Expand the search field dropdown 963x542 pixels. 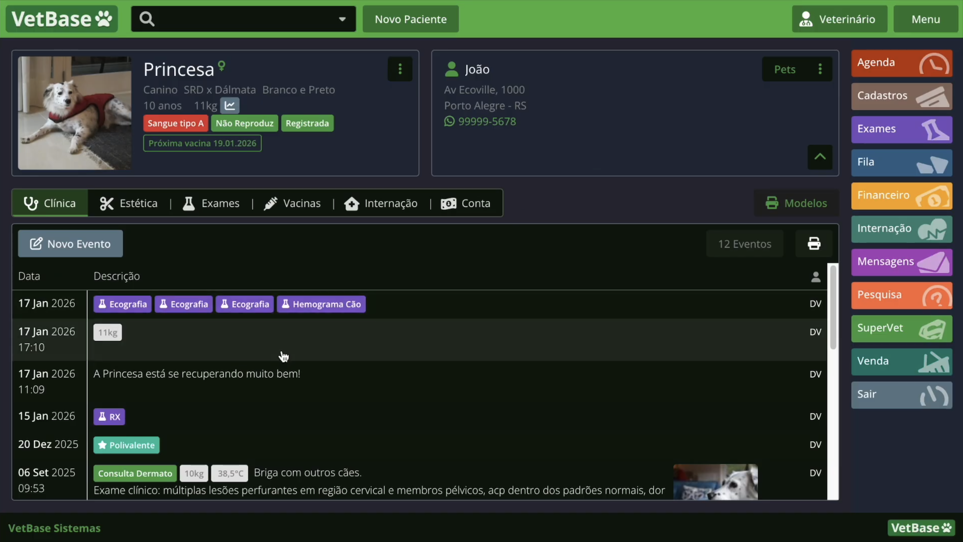point(342,19)
